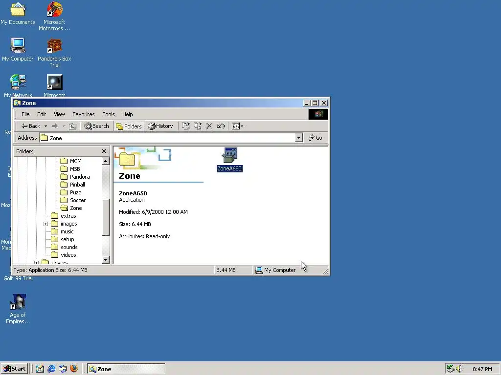Launch Firefox from quick launch

74,369
